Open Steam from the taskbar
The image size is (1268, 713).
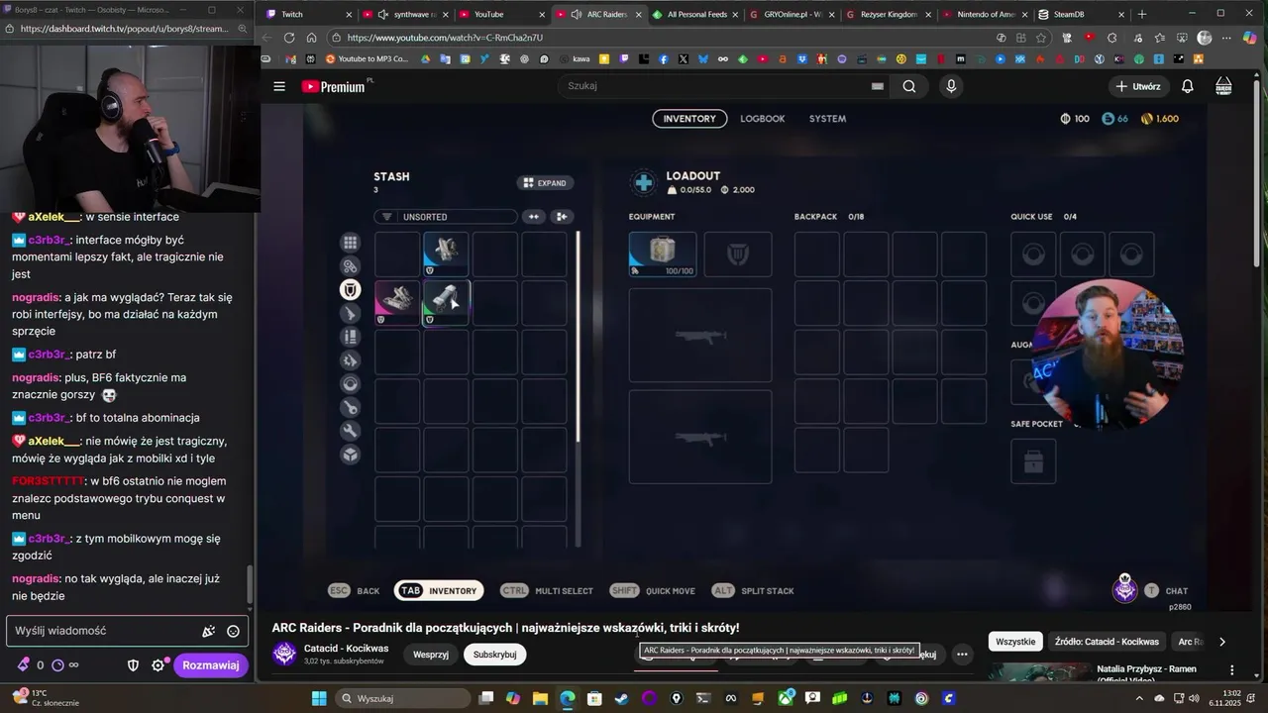[x=620, y=698]
